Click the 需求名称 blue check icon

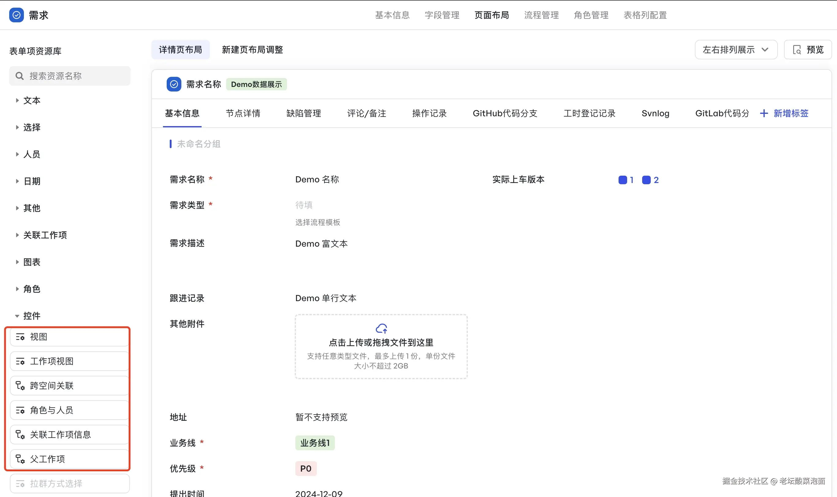coord(174,84)
